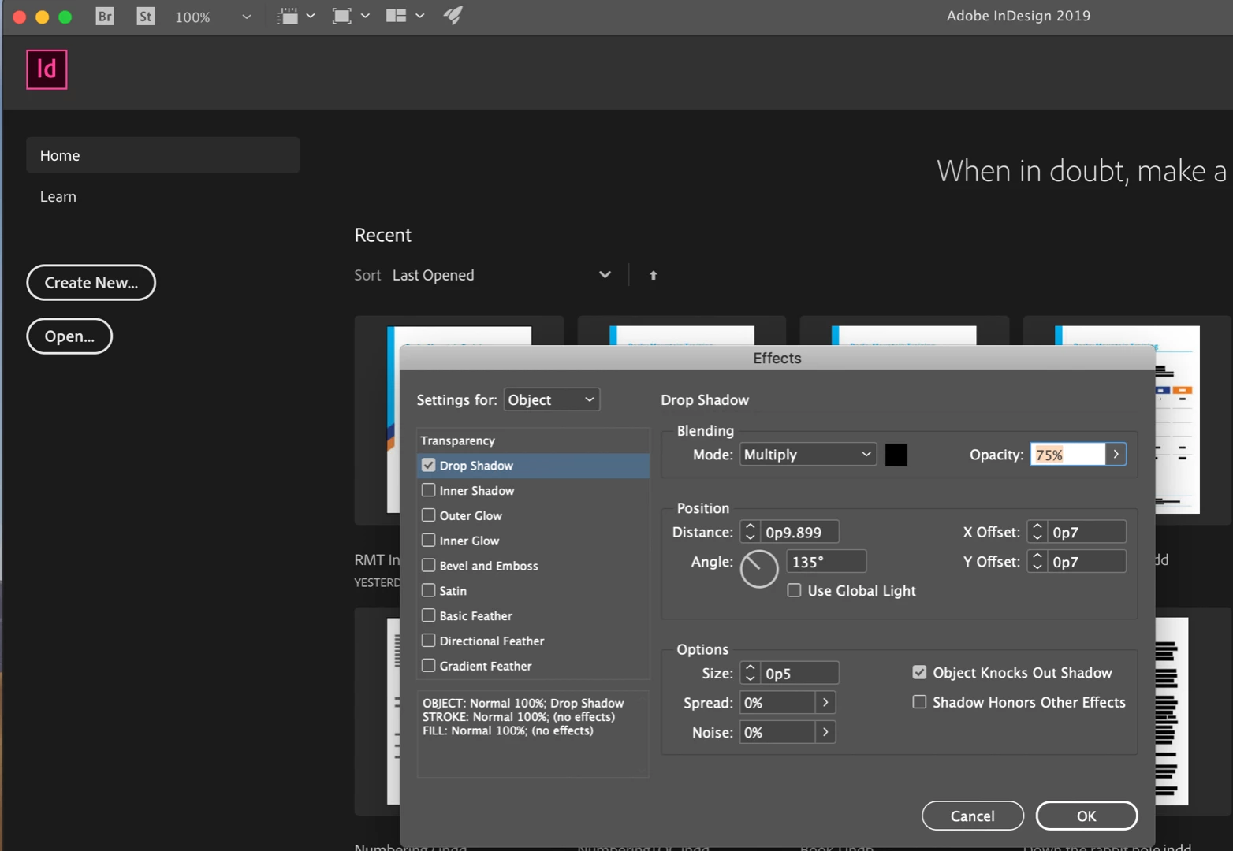Click the Angle dial control
This screenshot has height=851, width=1233.
point(759,569)
